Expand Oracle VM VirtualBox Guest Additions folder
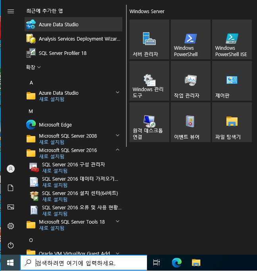 click(73, 252)
